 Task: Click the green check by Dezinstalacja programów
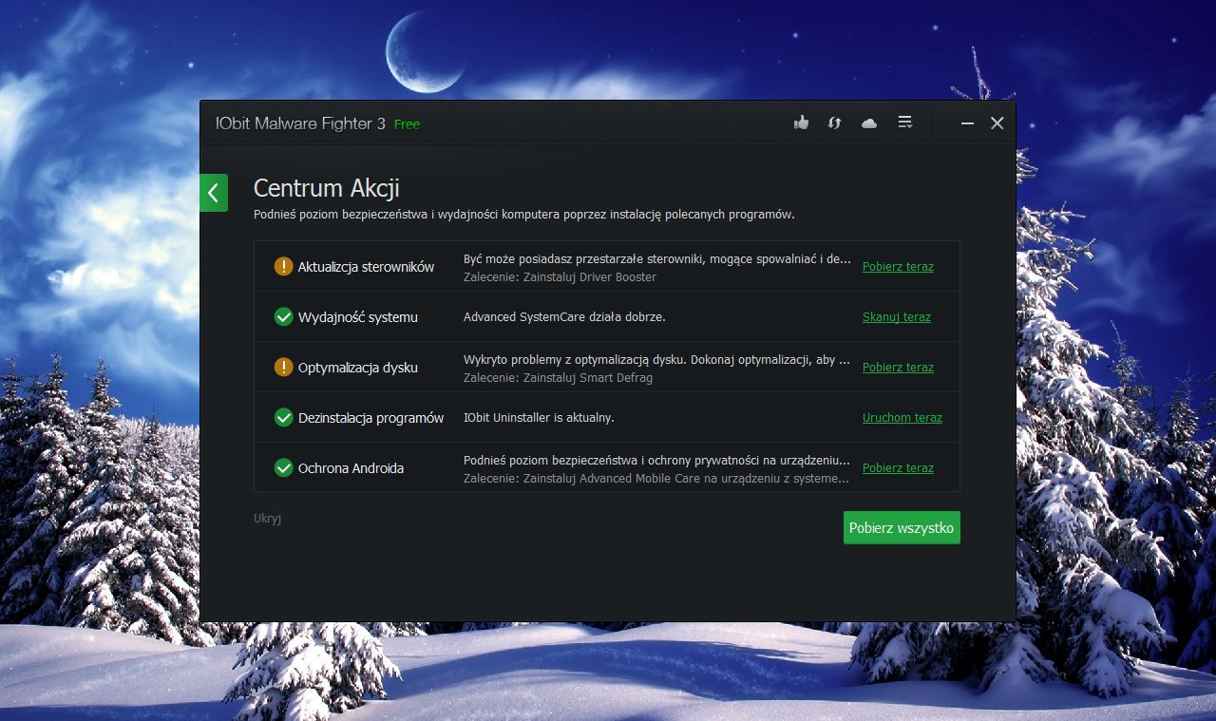tap(283, 417)
